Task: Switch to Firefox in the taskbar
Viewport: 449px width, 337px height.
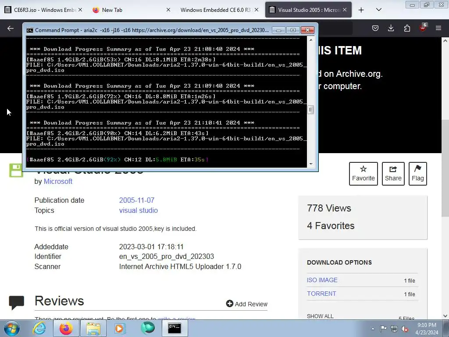Action: coord(66,328)
